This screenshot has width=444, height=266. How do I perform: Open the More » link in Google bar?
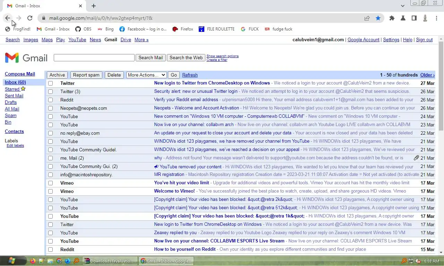[142, 40]
